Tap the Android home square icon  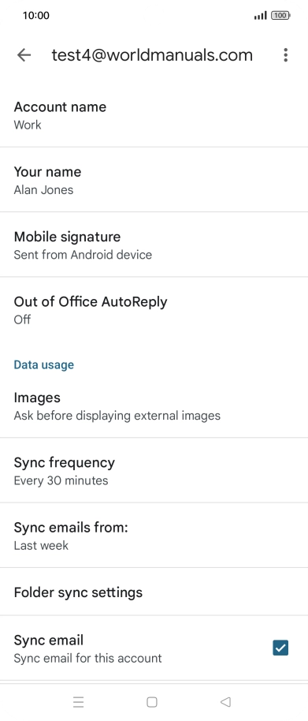click(x=152, y=702)
